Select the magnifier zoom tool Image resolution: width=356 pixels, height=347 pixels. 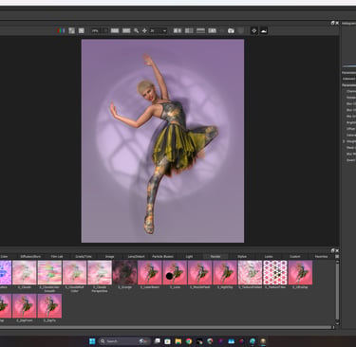136,30
